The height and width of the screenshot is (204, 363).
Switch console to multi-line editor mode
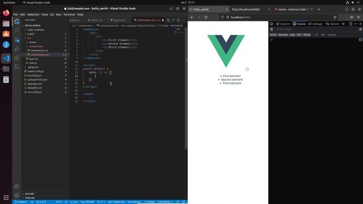click(361, 40)
